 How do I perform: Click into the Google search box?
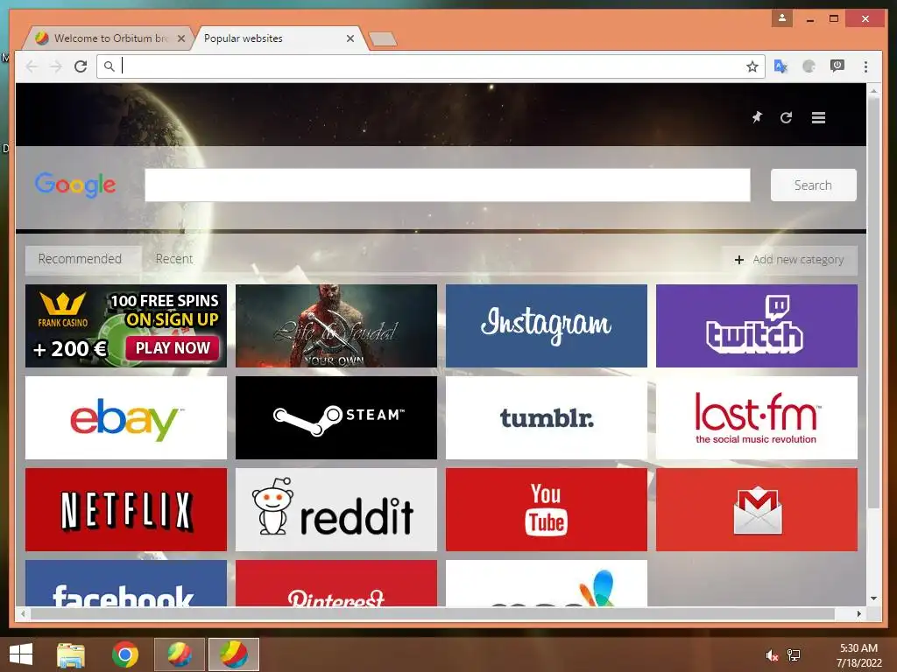tap(448, 185)
